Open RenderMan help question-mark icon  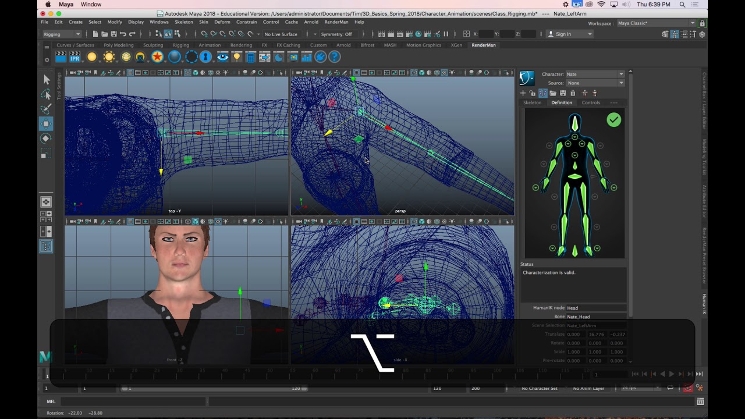click(335, 57)
